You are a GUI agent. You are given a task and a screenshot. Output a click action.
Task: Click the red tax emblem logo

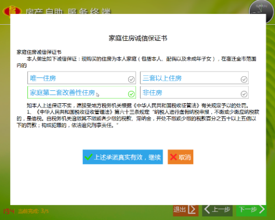tap(12, 10)
